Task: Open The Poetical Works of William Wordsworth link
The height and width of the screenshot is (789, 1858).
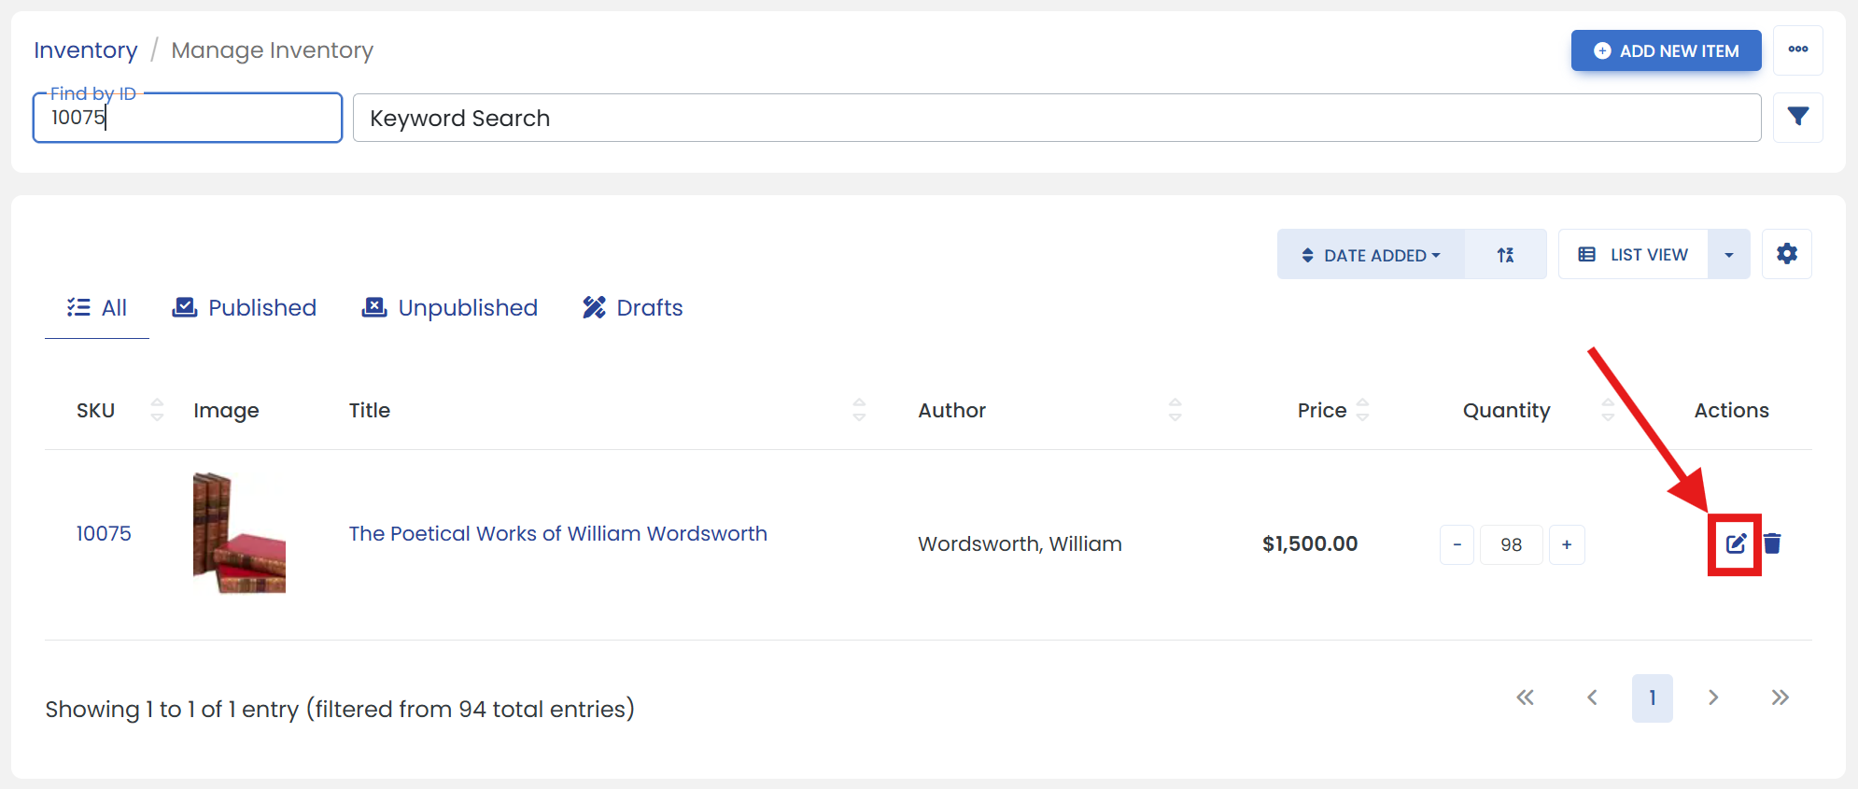Action: [557, 534]
